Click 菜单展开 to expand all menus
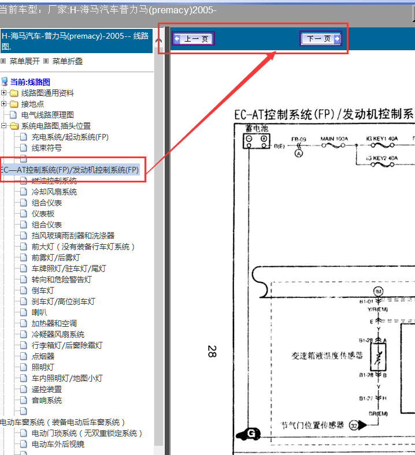Viewport: 415px width, 455px height. click(24, 61)
